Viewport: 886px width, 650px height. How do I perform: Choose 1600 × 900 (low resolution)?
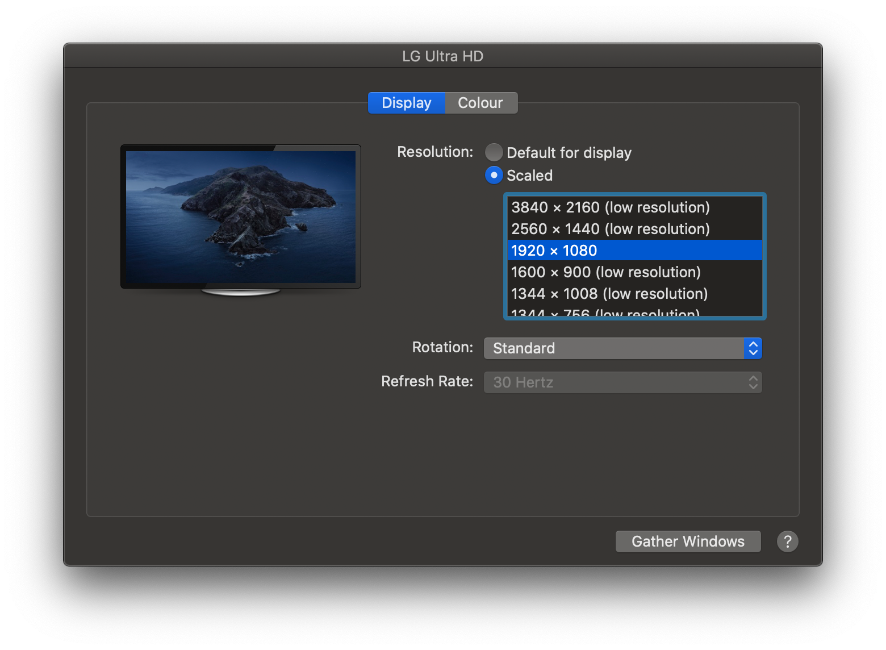[634, 272]
